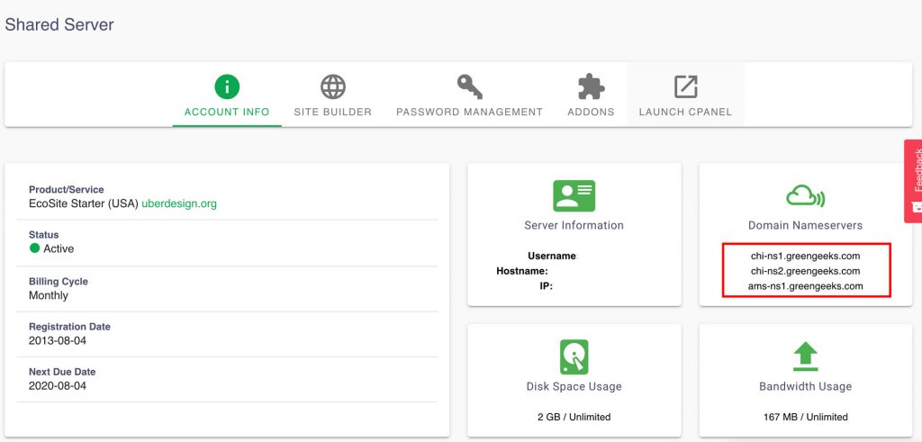This screenshot has height=442, width=922.
Task: Click the Bandwidth Usage upload arrow icon
Action: [x=805, y=356]
